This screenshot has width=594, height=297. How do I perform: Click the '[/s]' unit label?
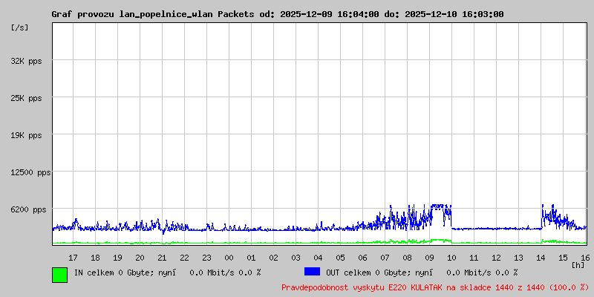pos(20,27)
